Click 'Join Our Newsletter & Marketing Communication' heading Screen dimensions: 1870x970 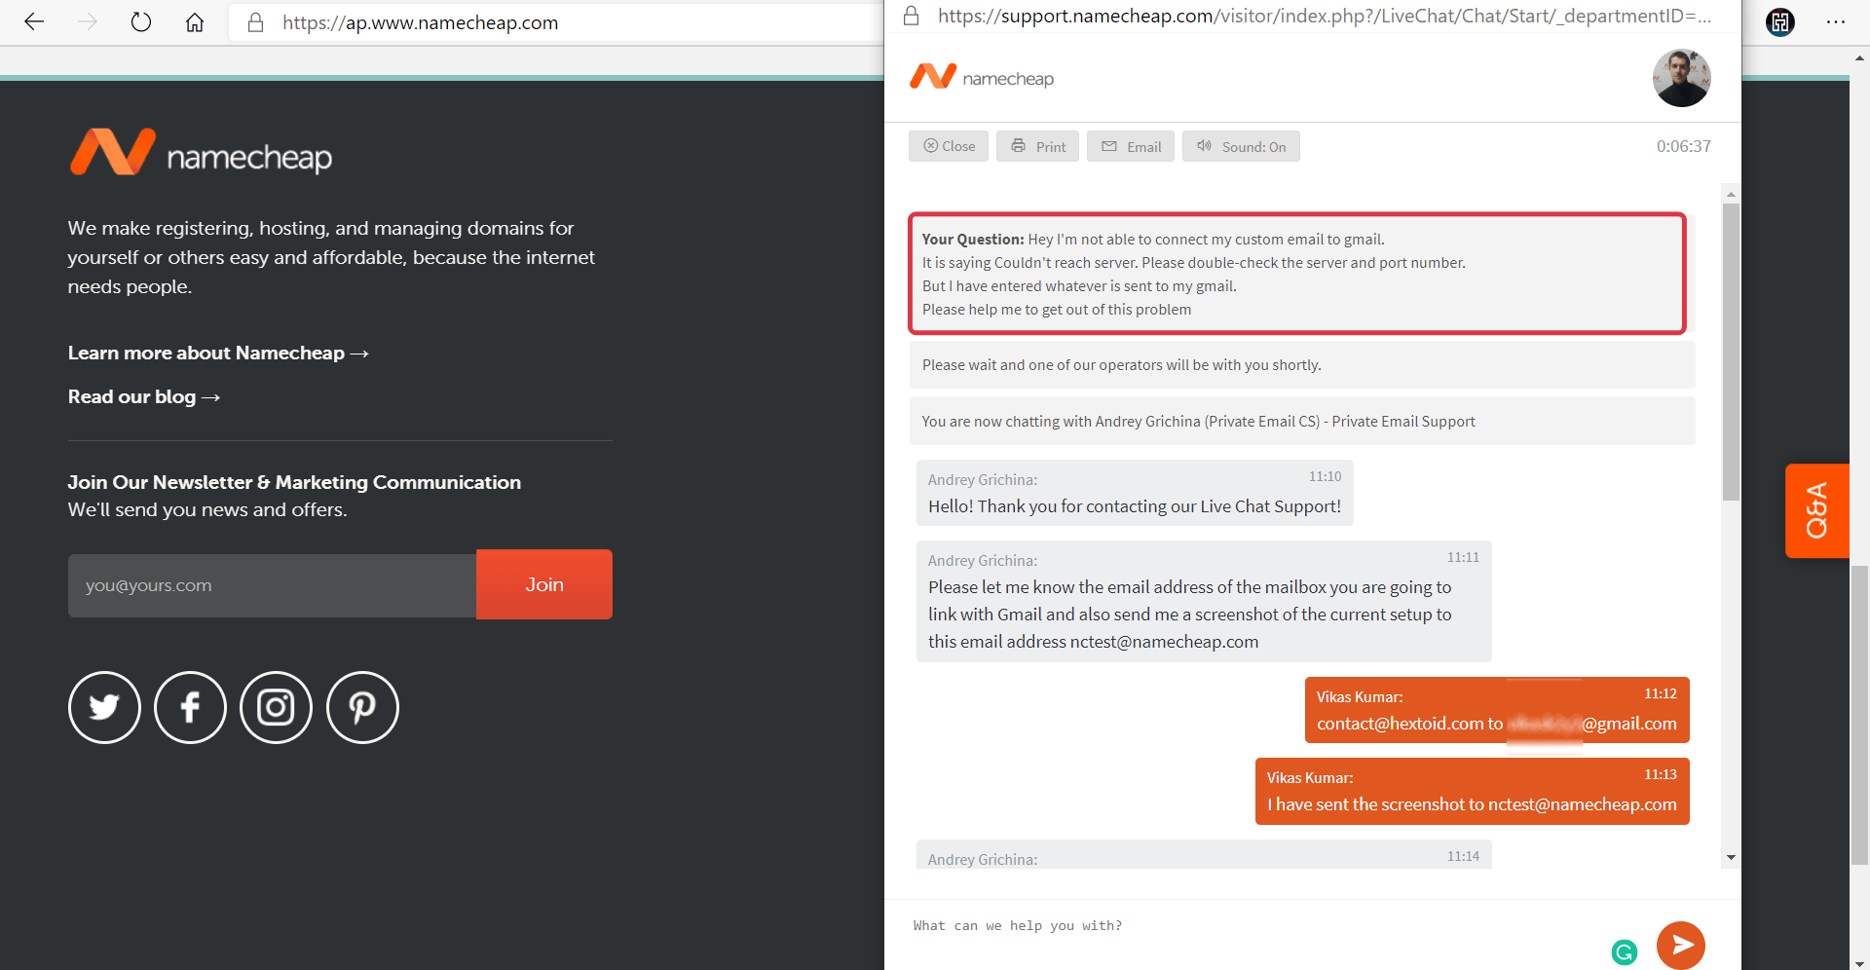pos(294,482)
